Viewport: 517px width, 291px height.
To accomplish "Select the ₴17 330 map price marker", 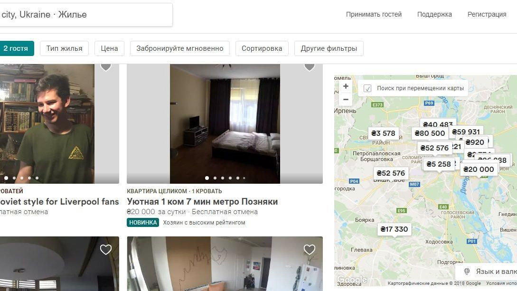I will pos(394,229).
